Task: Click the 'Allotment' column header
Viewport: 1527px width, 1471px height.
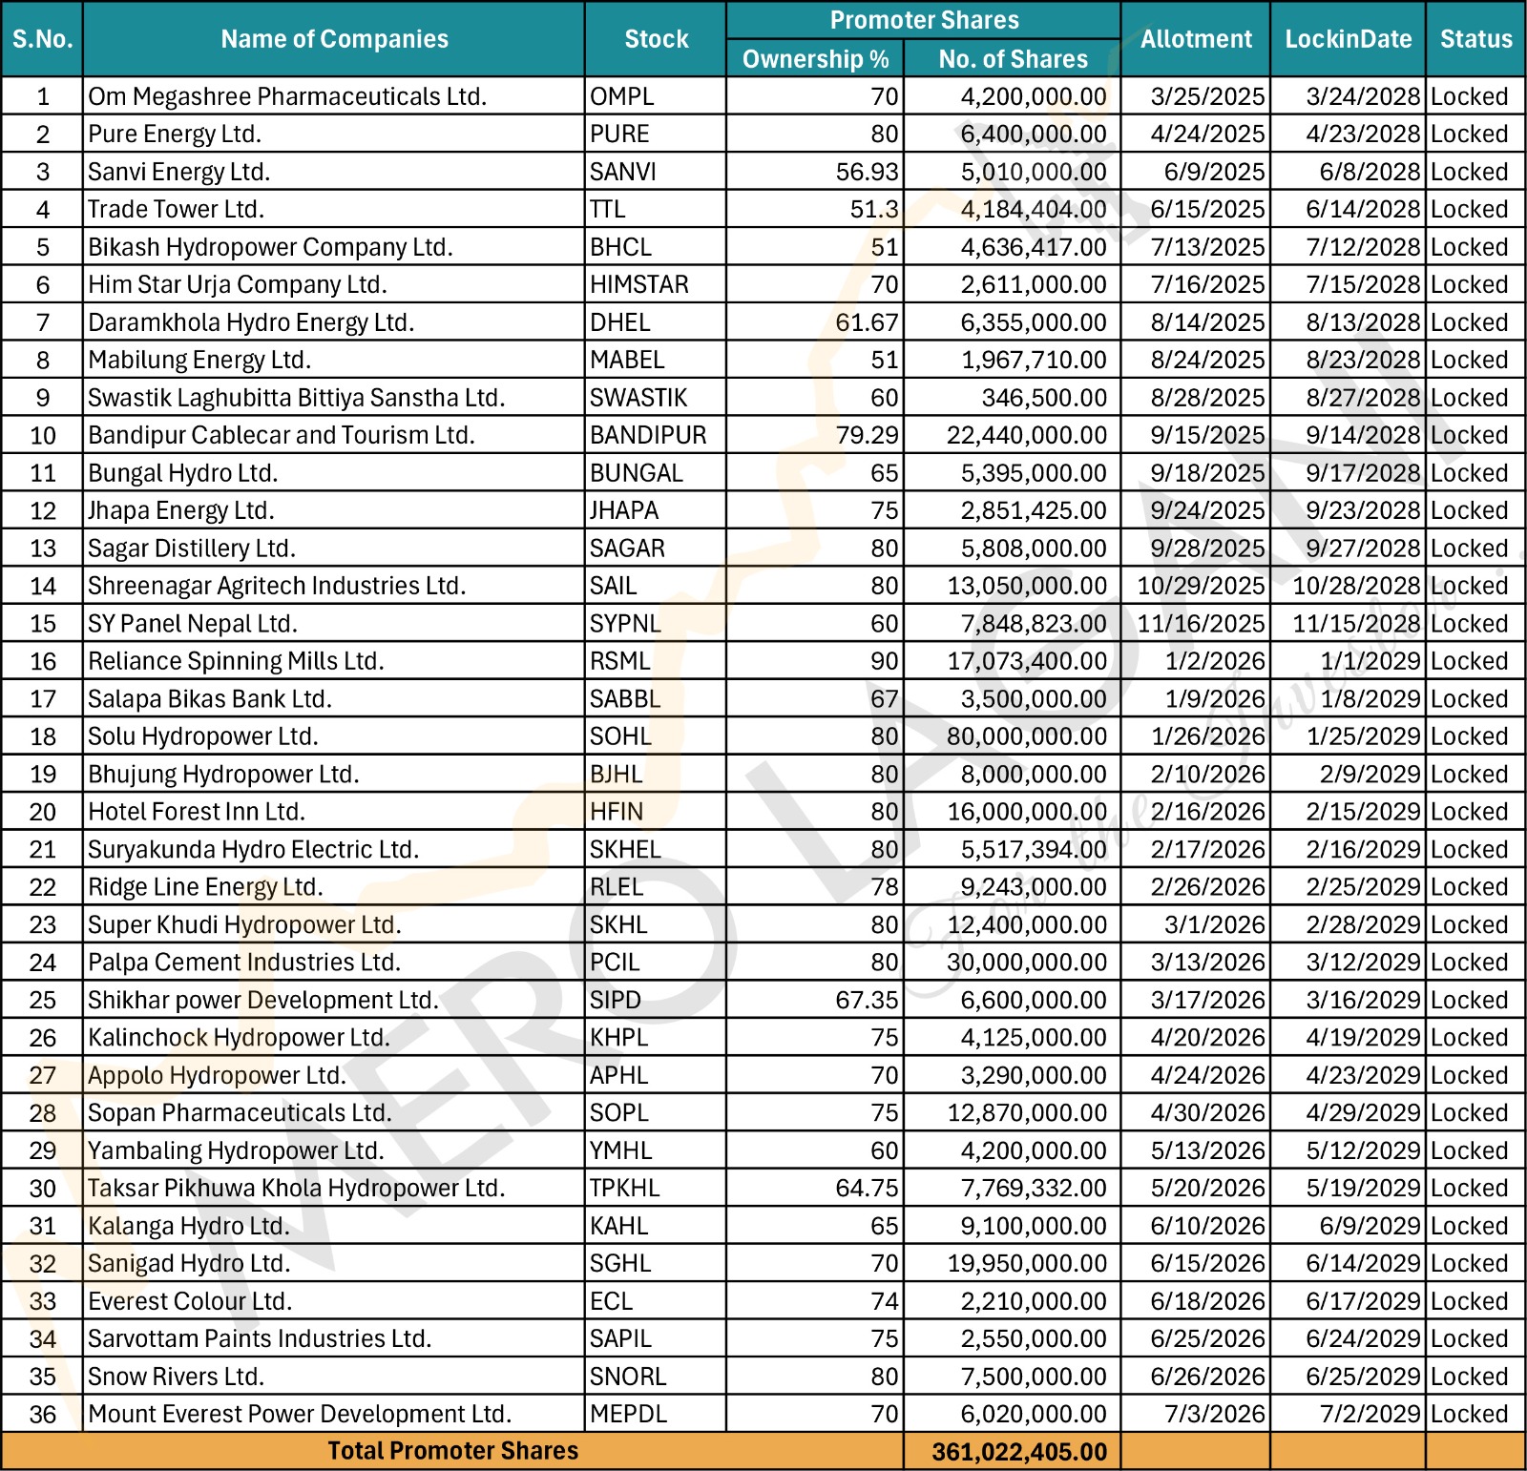Action: tap(1196, 39)
